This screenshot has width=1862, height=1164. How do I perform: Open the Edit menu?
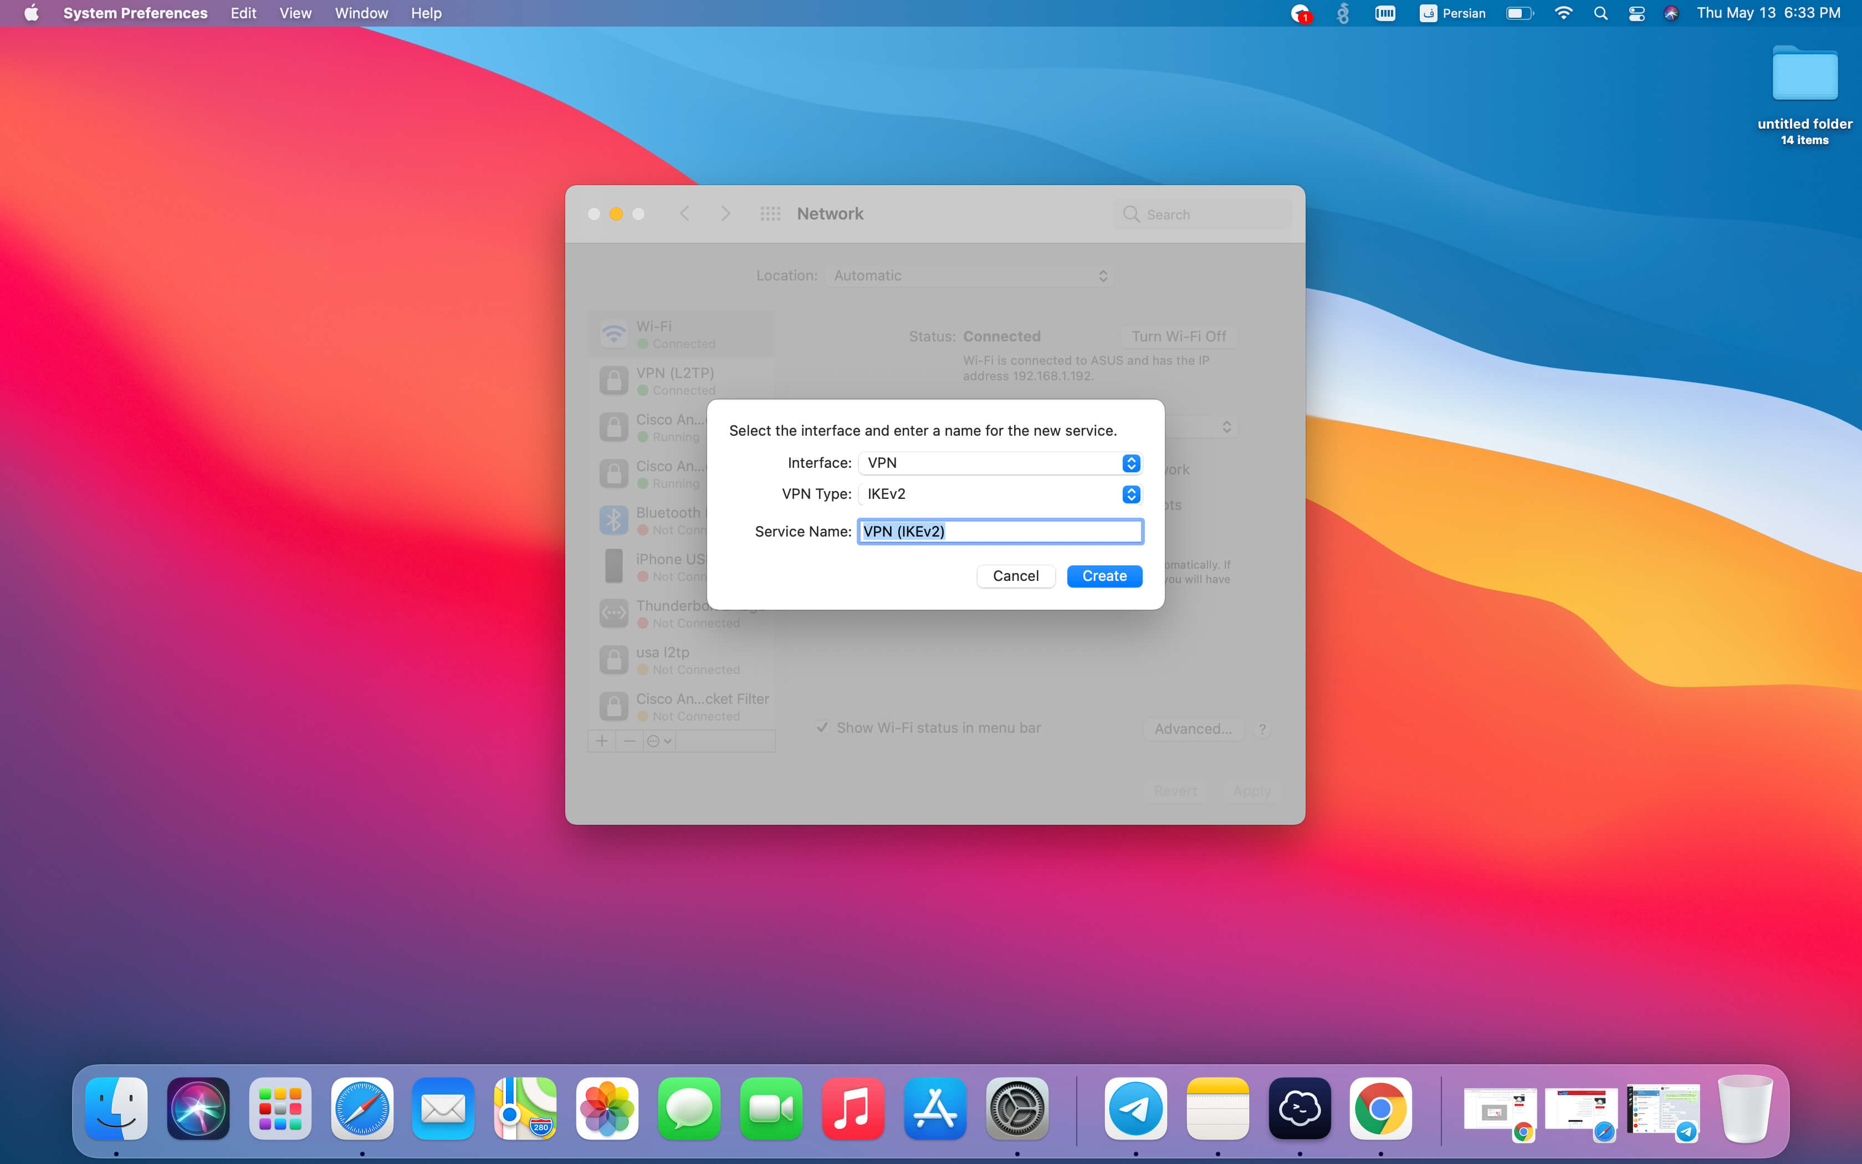[243, 13]
